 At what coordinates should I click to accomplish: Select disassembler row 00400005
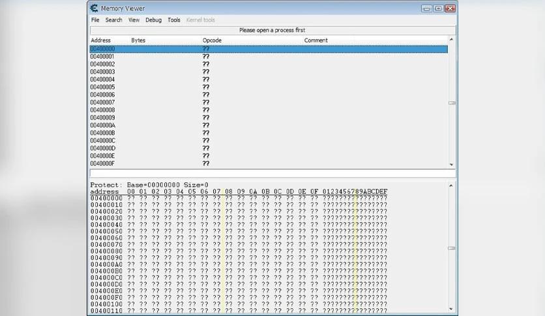(269, 87)
